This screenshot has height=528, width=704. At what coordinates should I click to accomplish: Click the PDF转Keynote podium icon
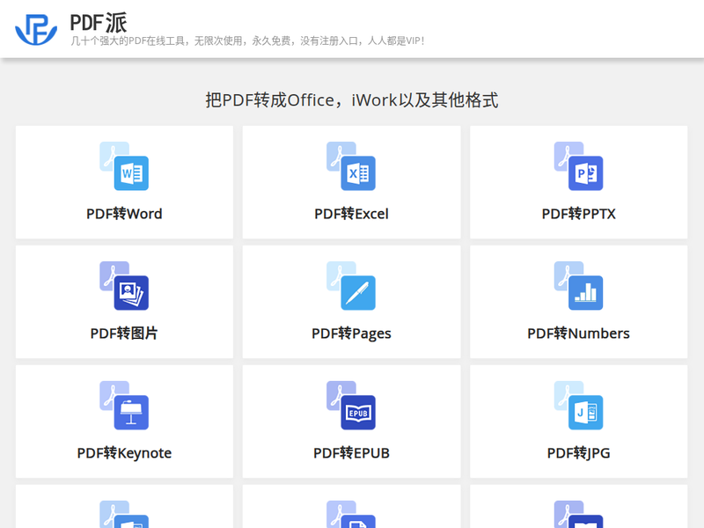pyautogui.click(x=124, y=406)
